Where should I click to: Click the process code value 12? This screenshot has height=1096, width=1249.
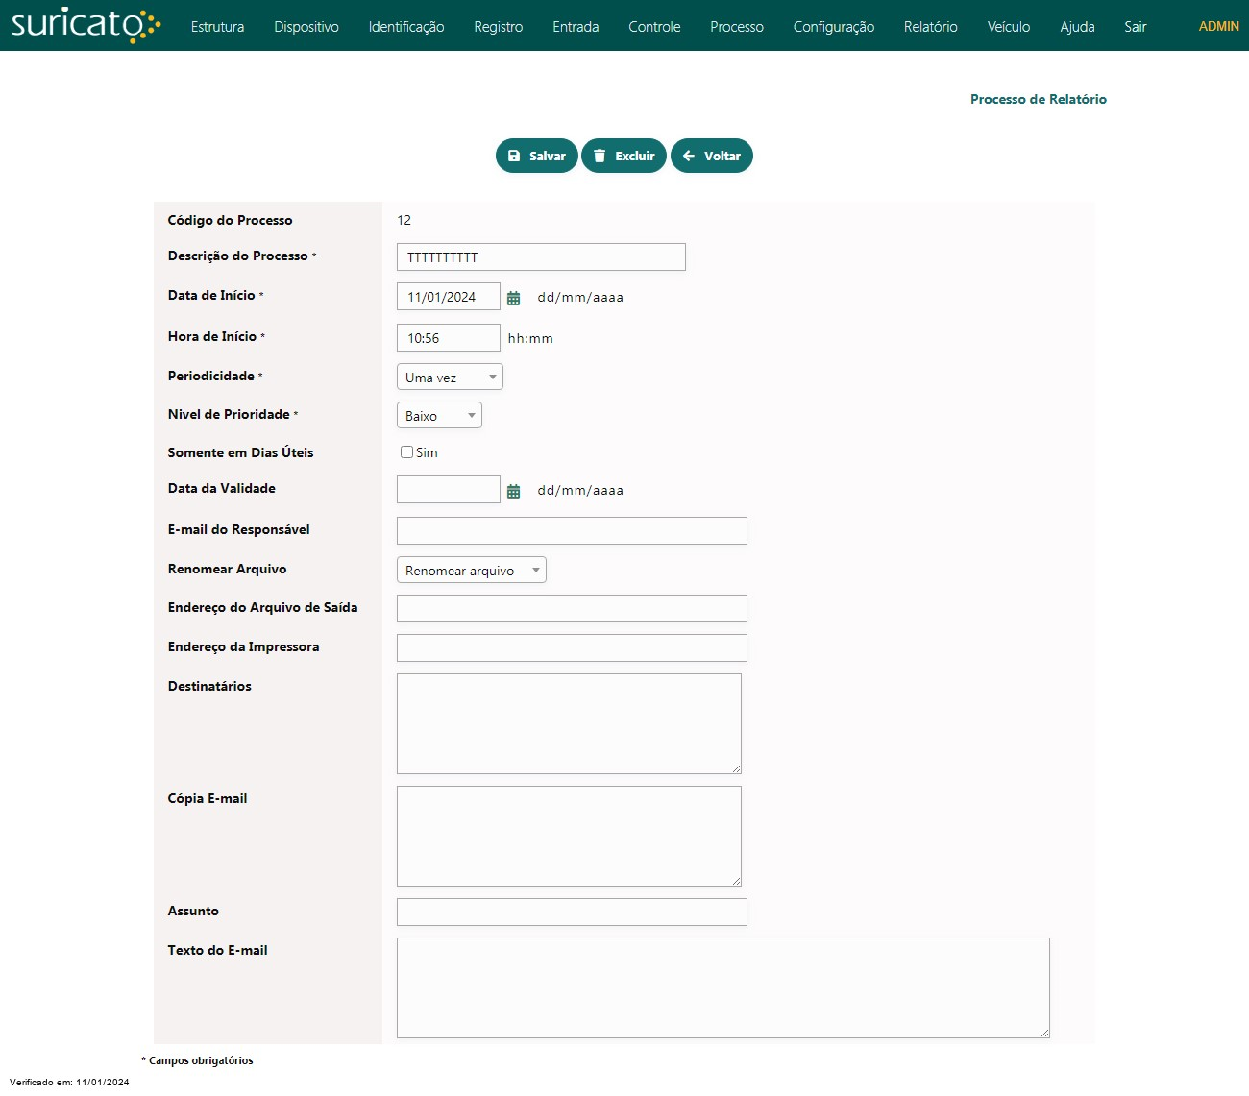(404, 220)
